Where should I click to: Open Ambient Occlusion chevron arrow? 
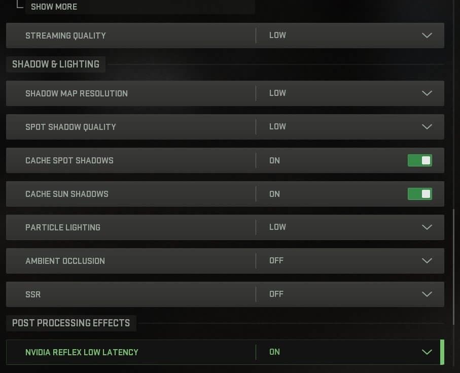click(427, 261)
